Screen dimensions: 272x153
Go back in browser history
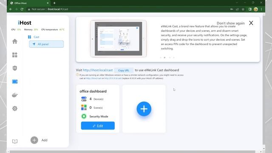(11, 9)
